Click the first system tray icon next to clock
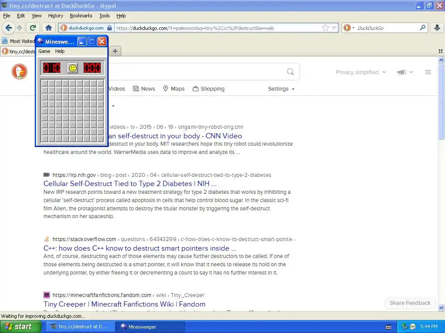 (x=405, y=326)
